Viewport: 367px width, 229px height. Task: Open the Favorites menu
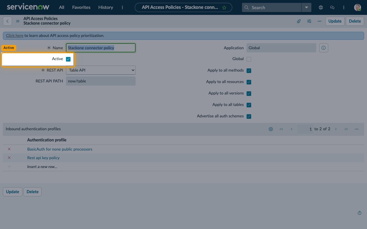(x=81, y=7)
